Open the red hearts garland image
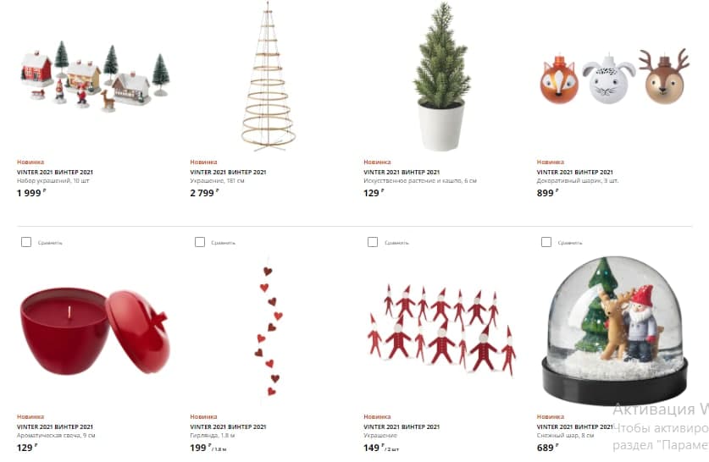The height and width of the screenshot is (462, 709). (269, 331)
